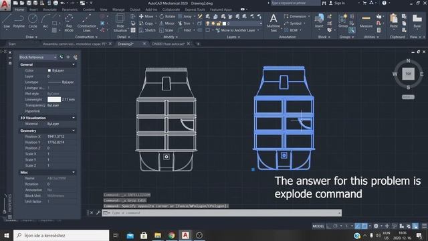The image size is (428, 241).
Task: Click the search keyword box
Action: point(295,3)
